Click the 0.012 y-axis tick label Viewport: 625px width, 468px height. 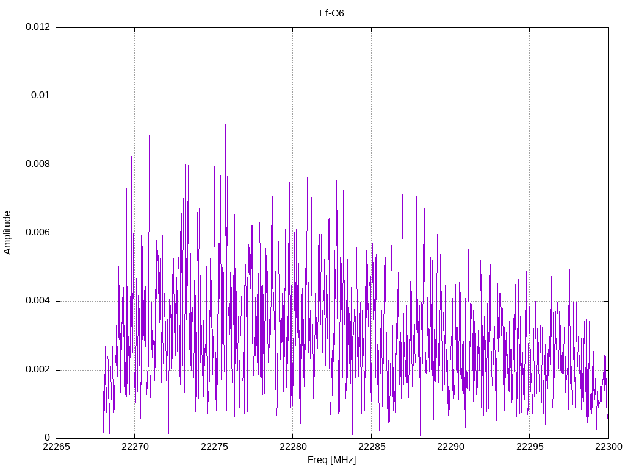click(x=38, y=27)
